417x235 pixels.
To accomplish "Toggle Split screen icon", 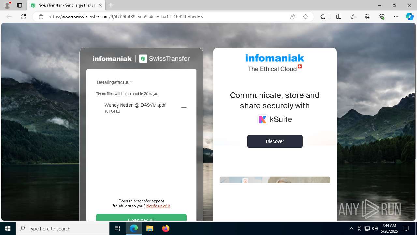I will [338, 17].
